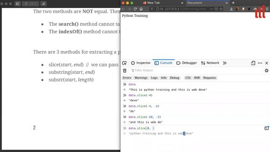
Task: Open DevTools customize three-dot menu
Action: pos(260,63)
